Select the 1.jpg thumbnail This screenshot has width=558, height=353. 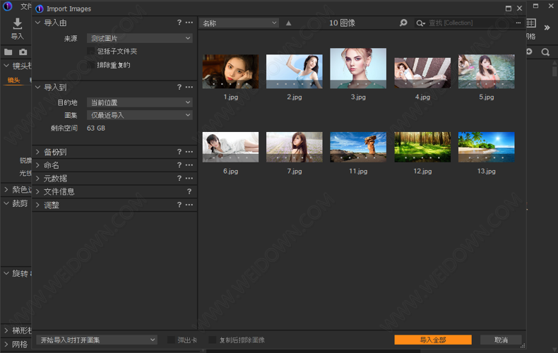pyautogui.click(x=230, y=71)
